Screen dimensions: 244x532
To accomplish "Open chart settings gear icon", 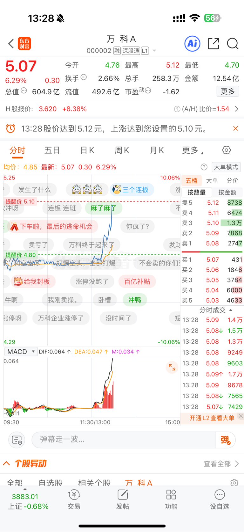I will (227, 150).
